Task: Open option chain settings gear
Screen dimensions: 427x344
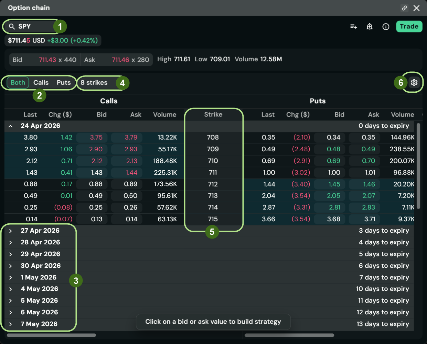Action: click(x=414, y=83)
